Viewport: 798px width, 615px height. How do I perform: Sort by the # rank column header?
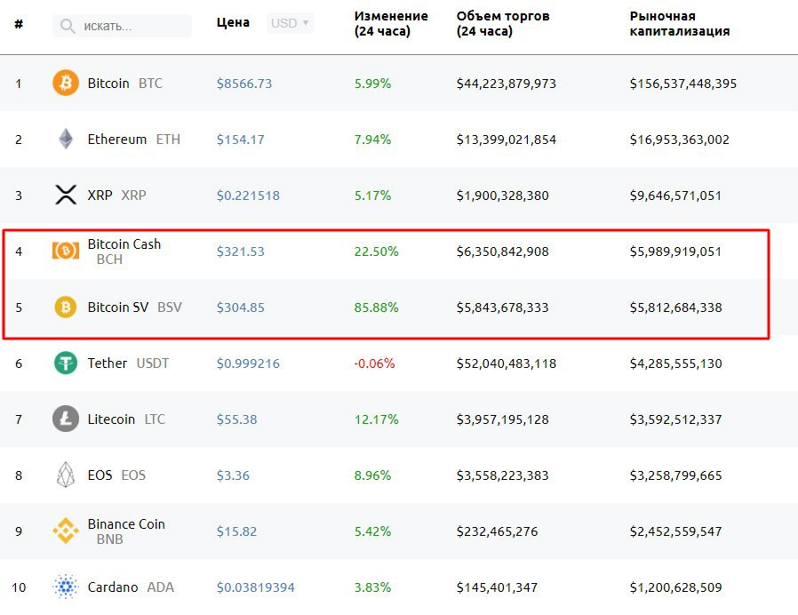[x=19, y=24]
